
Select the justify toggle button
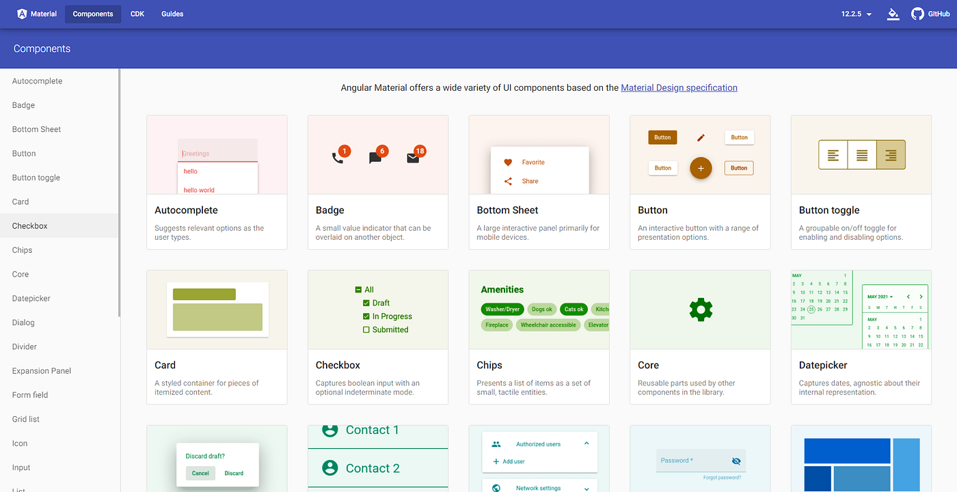pyautogui.click(x=862, y=155)
